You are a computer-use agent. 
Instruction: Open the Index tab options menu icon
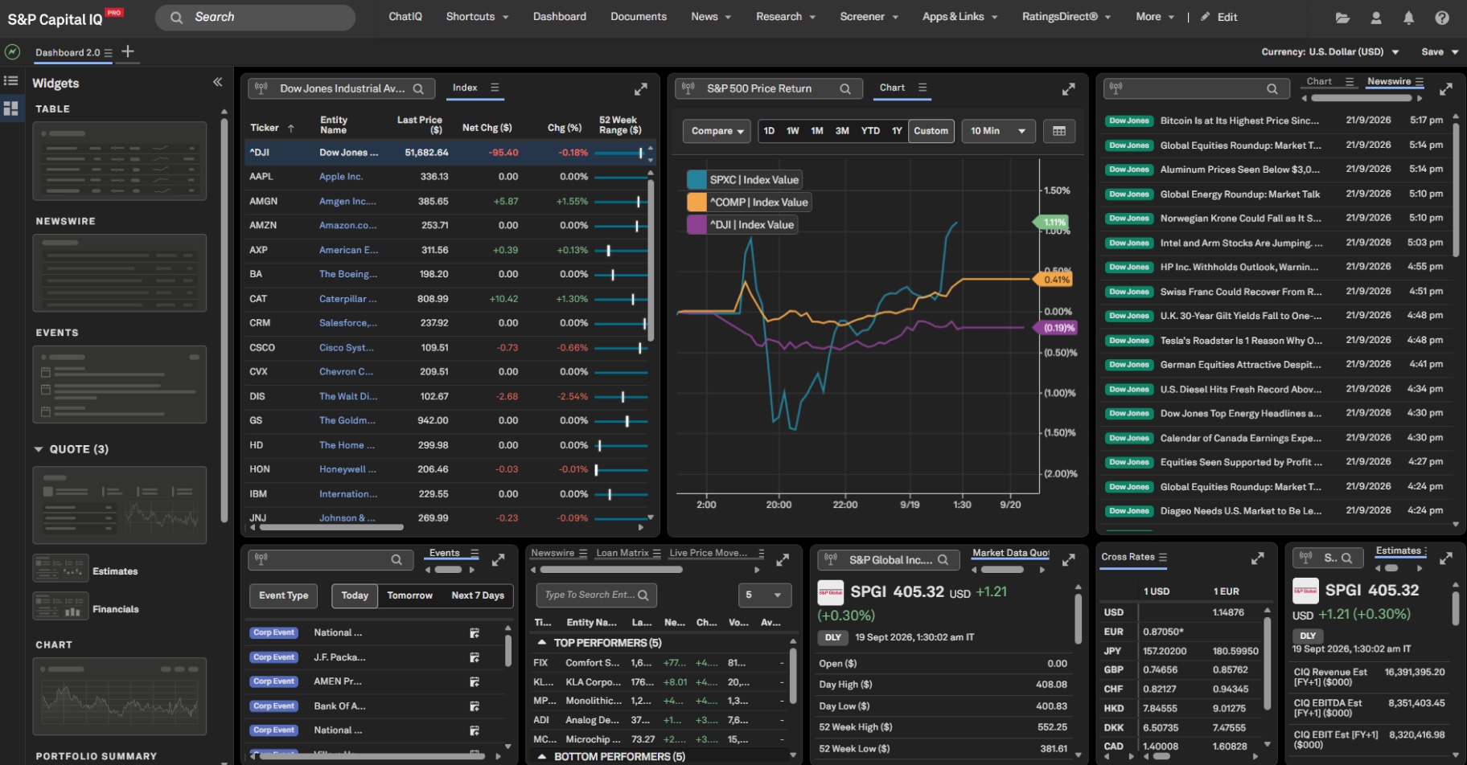(495, 88)
